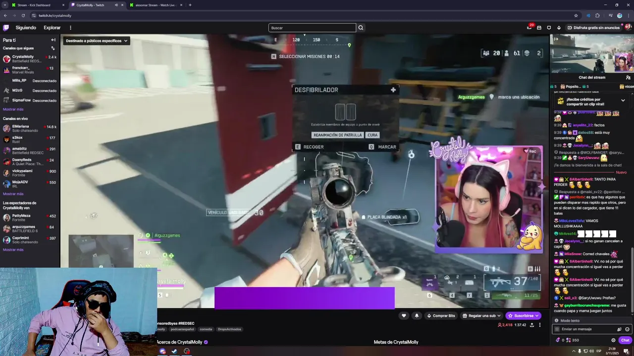The width and height of the screenshot is (634, 356).
Task: Reload the page in the browser
Action: pyautogui.click(x=23, y=15)
